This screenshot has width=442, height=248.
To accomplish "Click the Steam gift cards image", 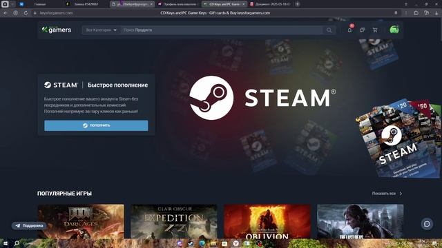I will 398,138.
